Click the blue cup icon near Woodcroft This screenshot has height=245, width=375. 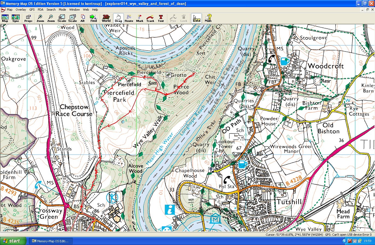pos(285,61)
